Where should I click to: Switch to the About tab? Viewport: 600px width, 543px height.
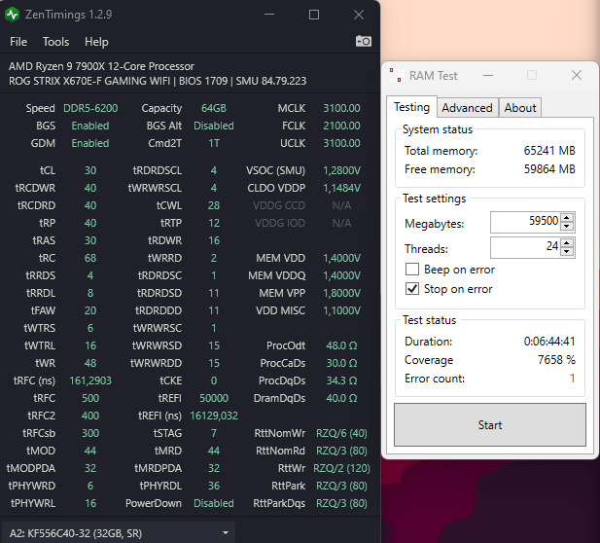pyautogui.click(x=520, y=108)
